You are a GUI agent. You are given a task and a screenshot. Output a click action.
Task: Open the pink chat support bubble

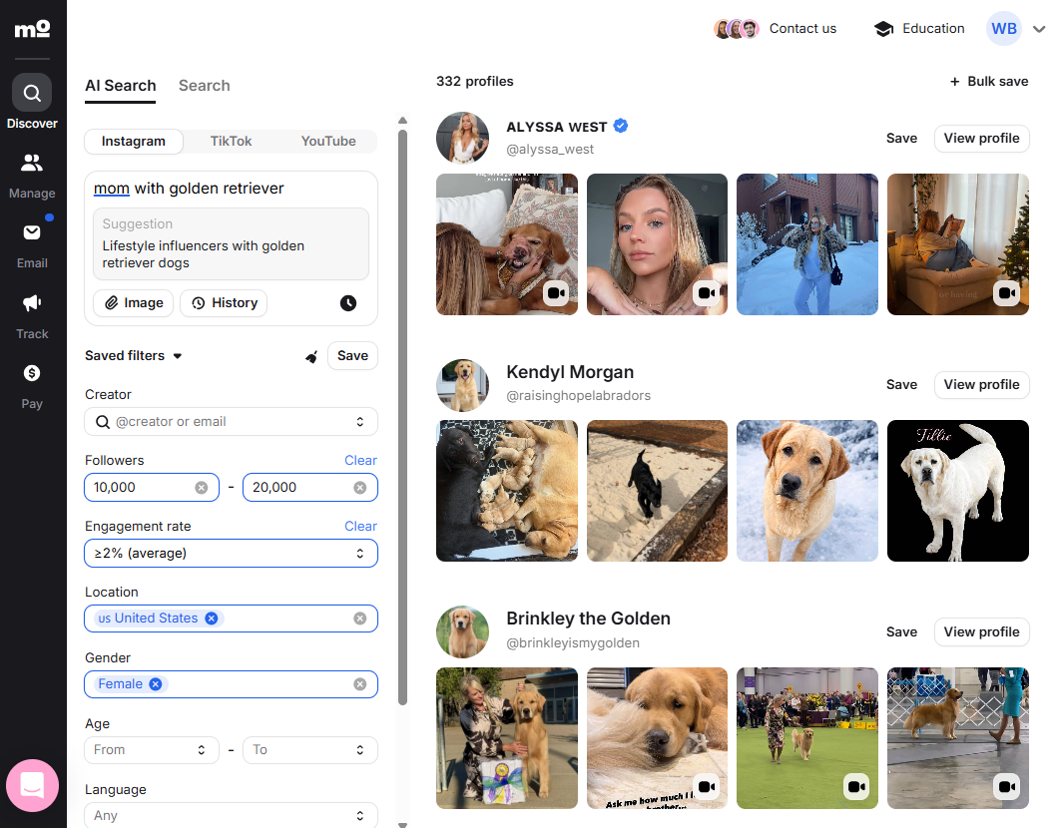32,785
